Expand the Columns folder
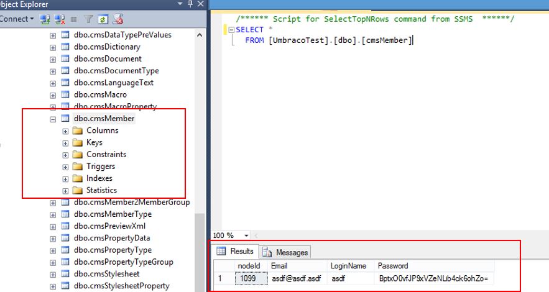The image size is (549, 292). click(x=65, y=131)
